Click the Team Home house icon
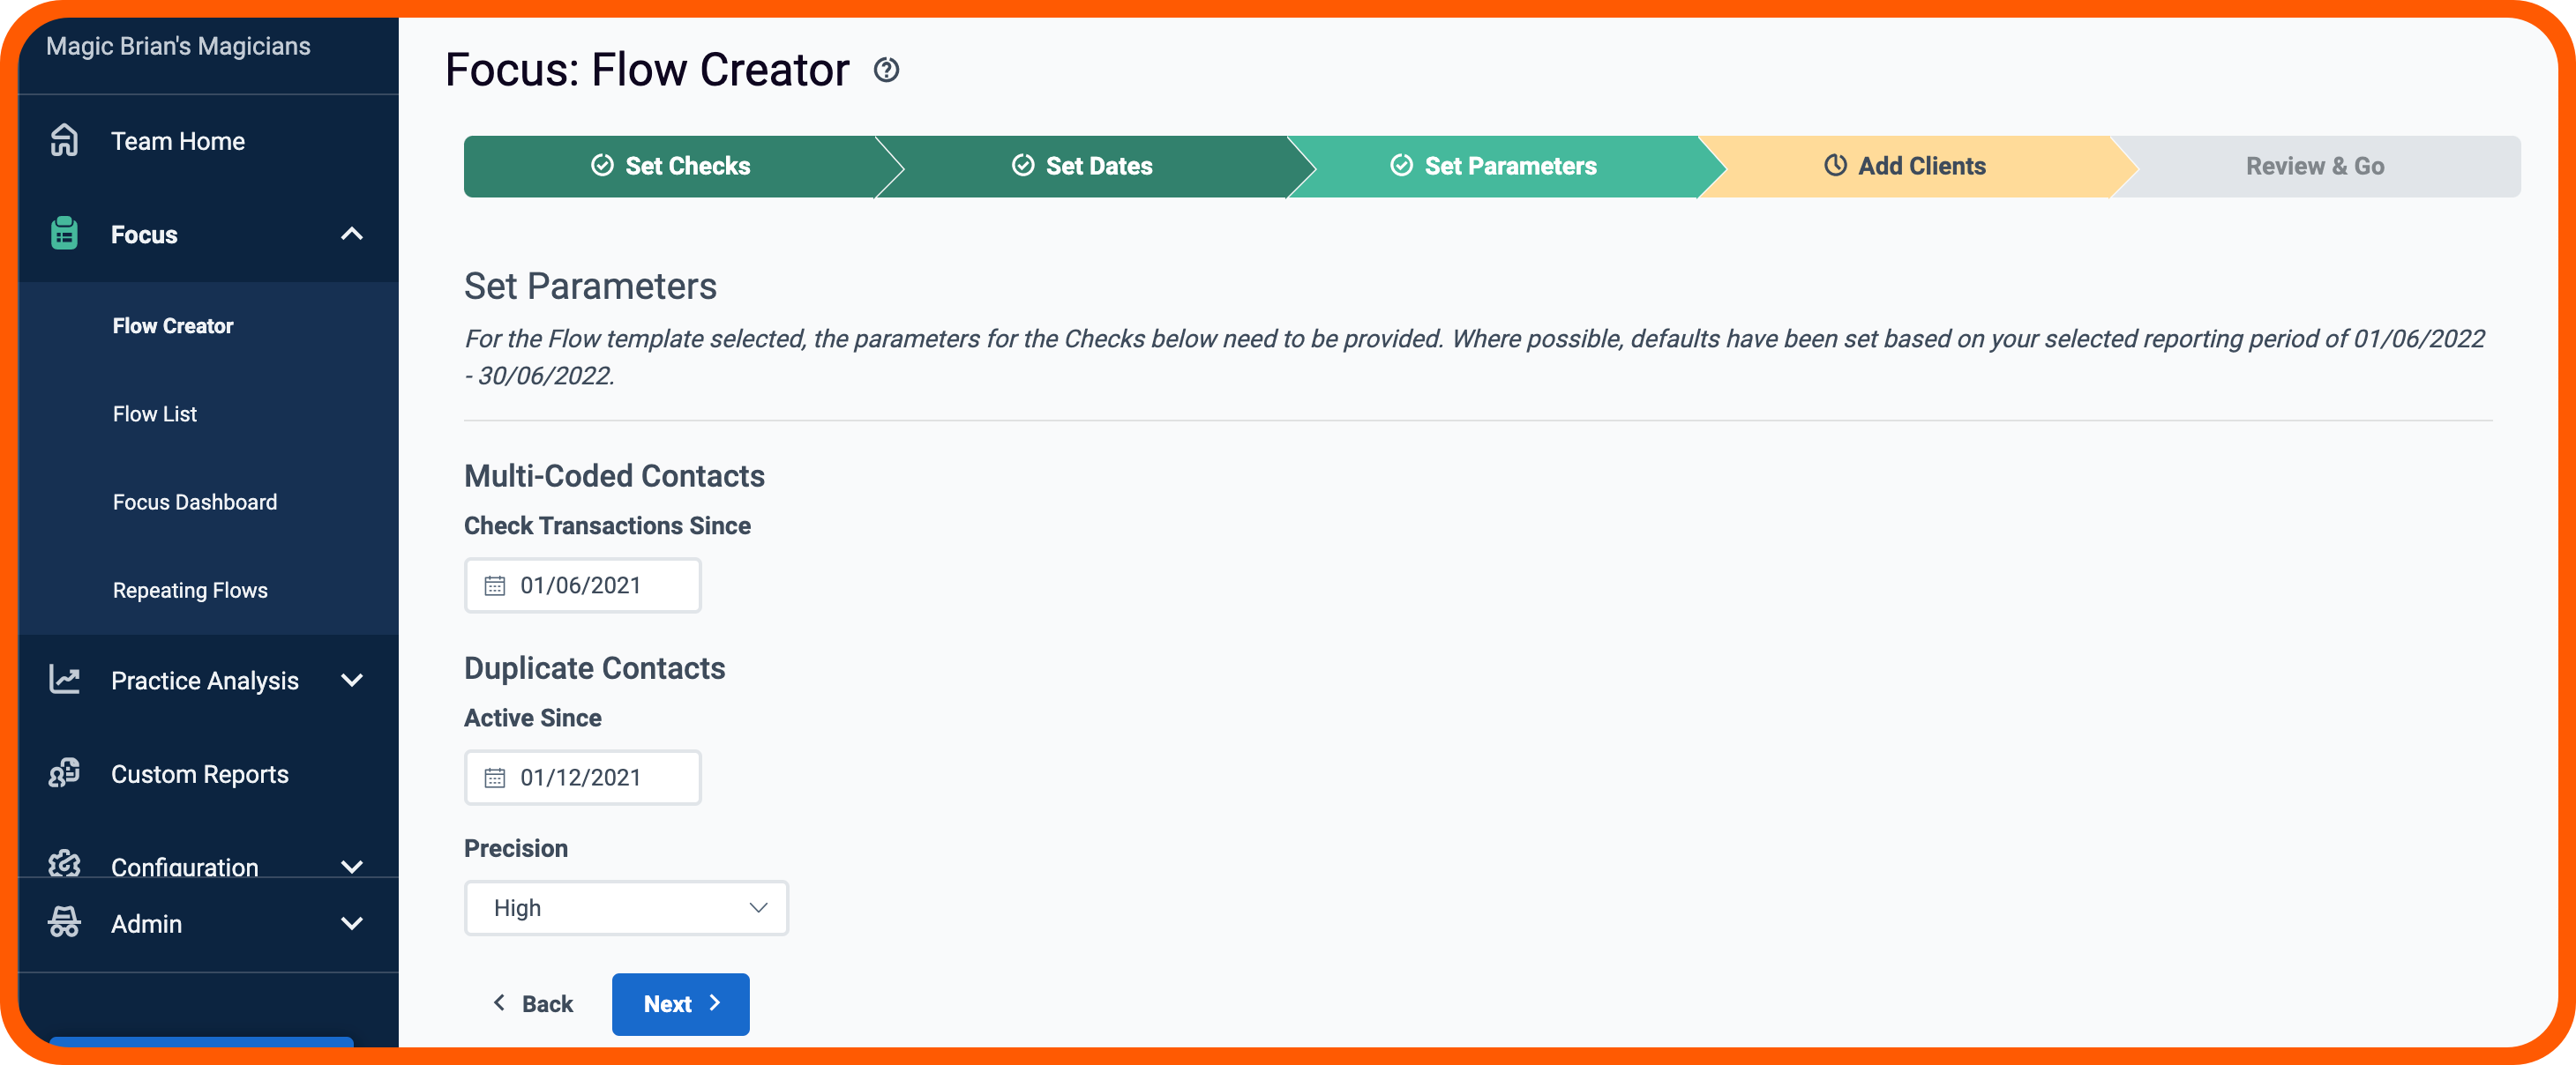The width and height of the screenshot is (2576, 1065). coord(65,141)
